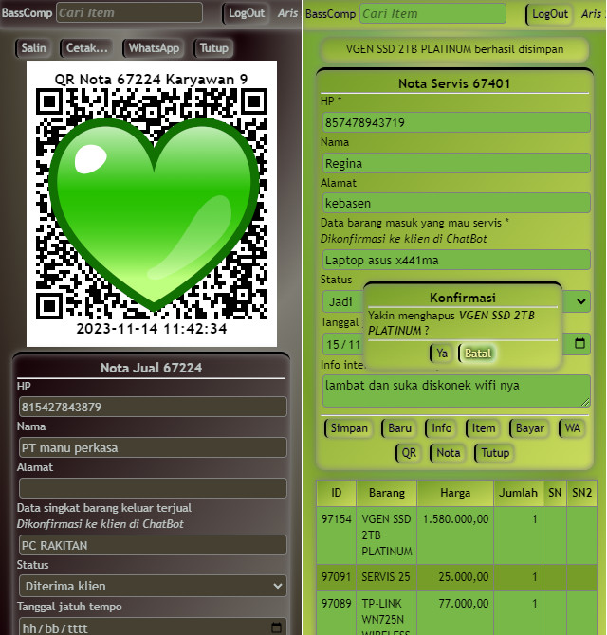Click the Baru button
This screenshot has height=635, width=607.
tap(399, 428)
